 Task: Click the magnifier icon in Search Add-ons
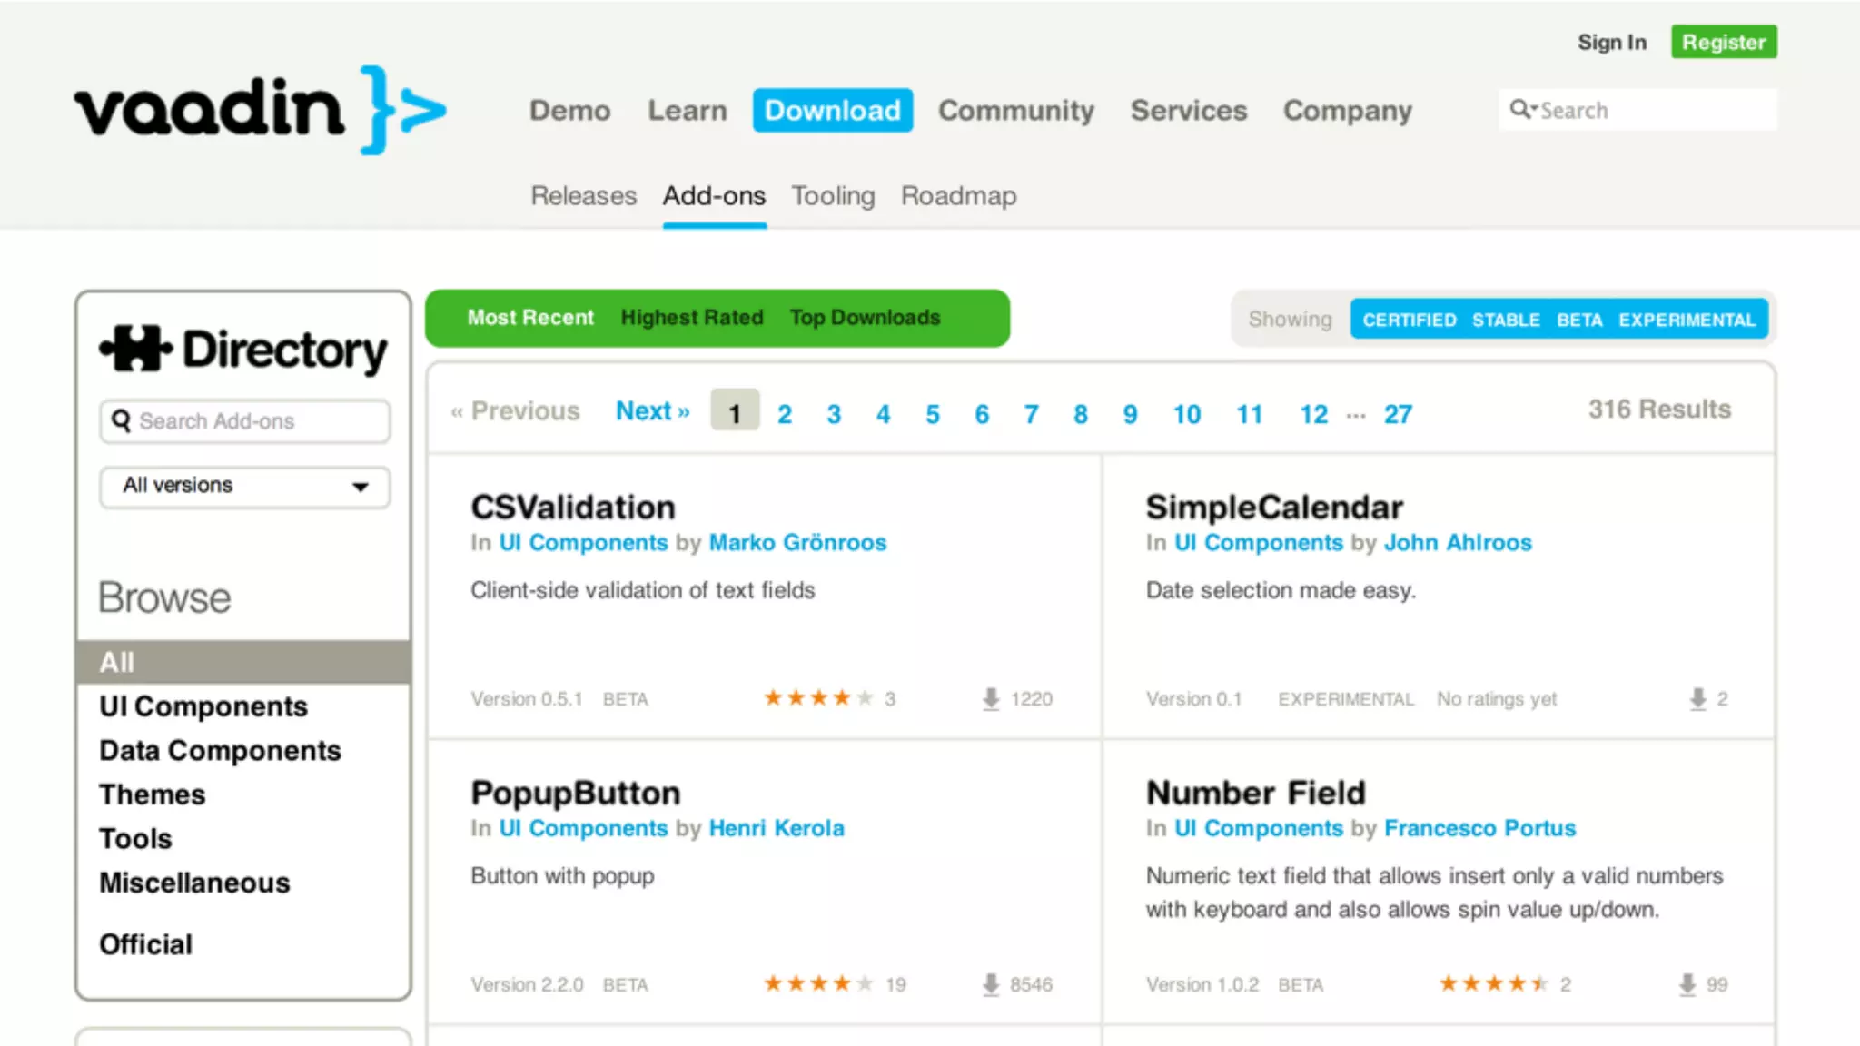(x=122, y=420)
